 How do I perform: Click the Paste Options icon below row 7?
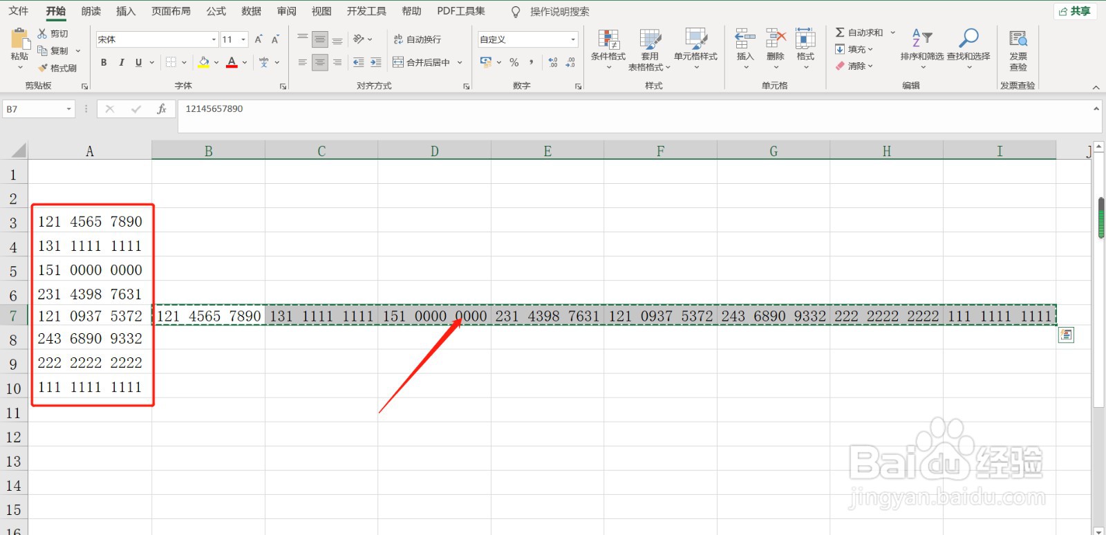click(x=1067, y=335)
